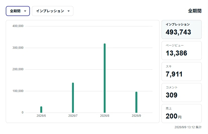Open the 全期間 period dropdown
The width and height of the screenshot is (208, 134).
[x=18, y=11]
